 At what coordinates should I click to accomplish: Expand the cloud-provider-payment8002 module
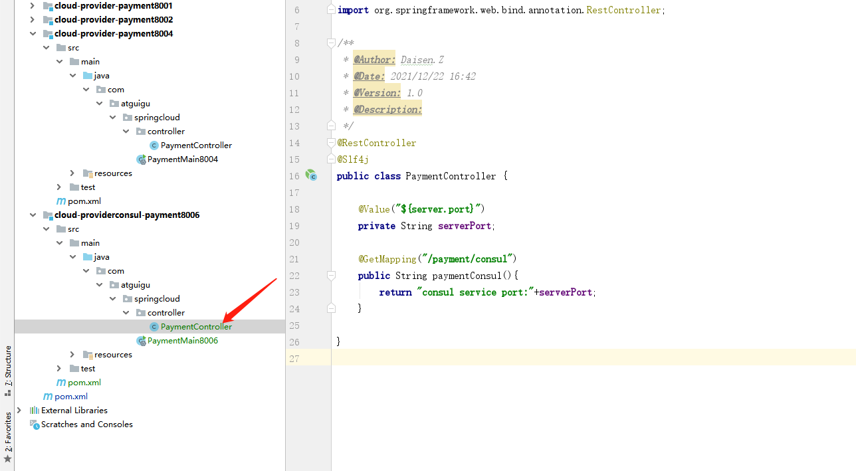coord(33,20)
